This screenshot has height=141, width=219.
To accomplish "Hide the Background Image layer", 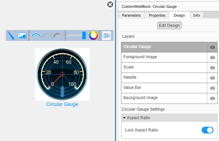I will [213, 98].
